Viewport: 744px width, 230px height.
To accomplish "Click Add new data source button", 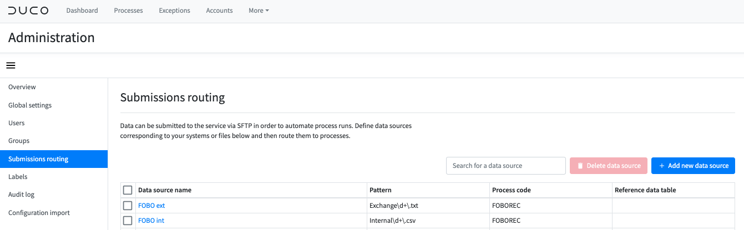I will (694, 166).
